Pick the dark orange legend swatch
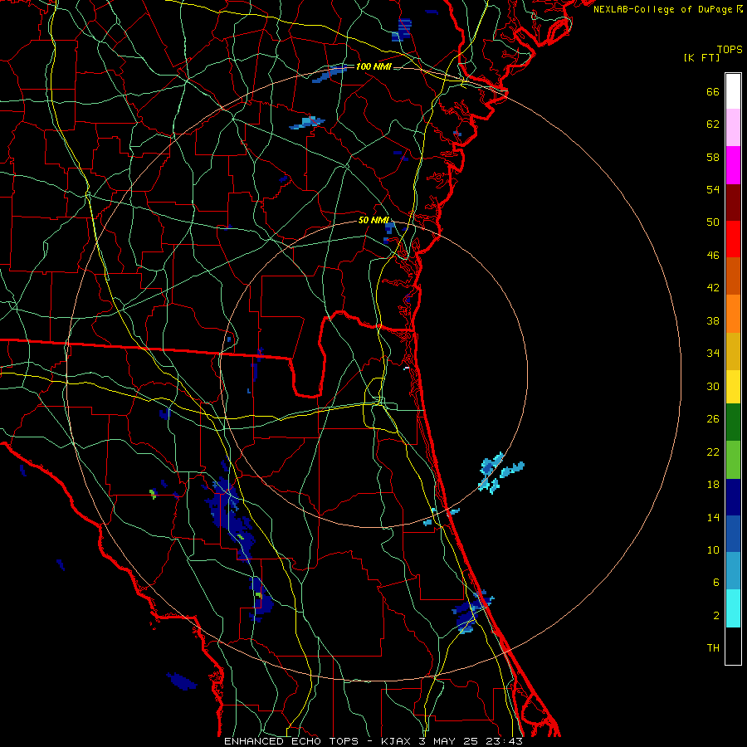The height and width of the screenshot is (747, 747). coord(733,276)
